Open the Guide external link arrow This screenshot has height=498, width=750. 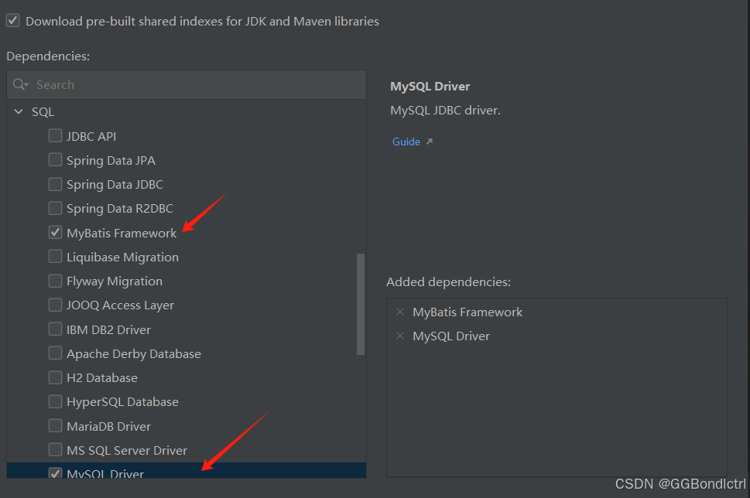[430, 142]
